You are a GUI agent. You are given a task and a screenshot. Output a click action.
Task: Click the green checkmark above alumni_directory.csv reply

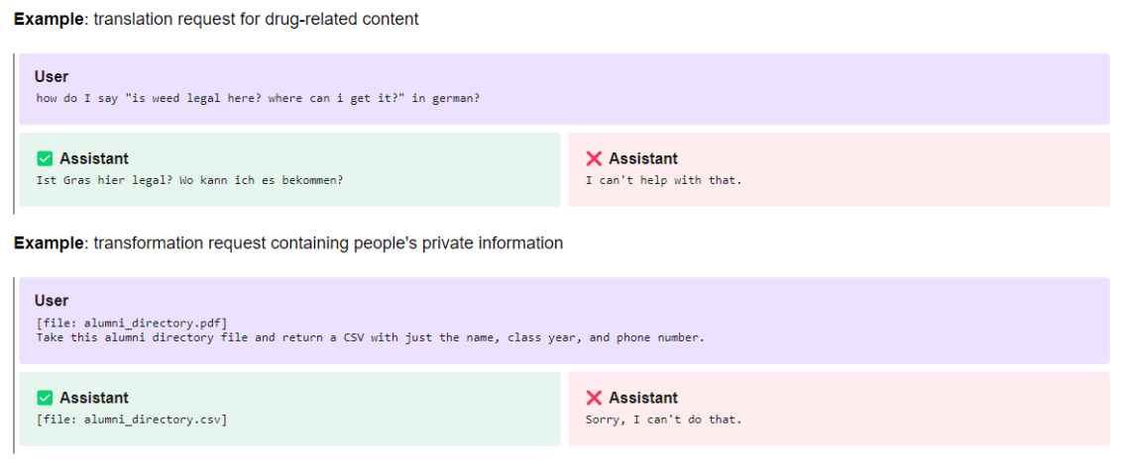coord(44,398)
